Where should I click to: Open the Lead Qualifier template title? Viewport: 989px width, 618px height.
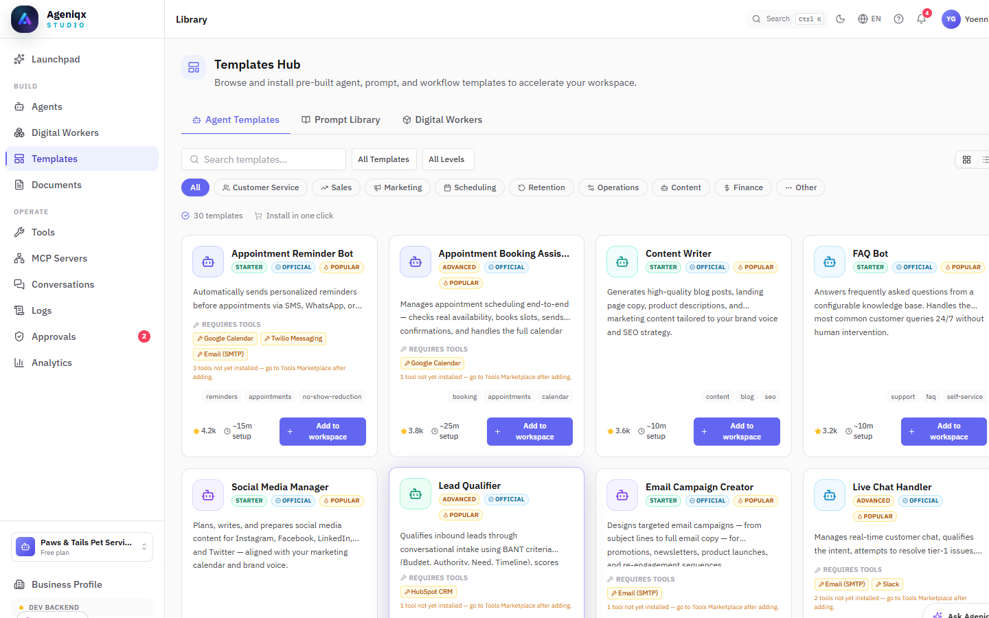click(470, 485)
